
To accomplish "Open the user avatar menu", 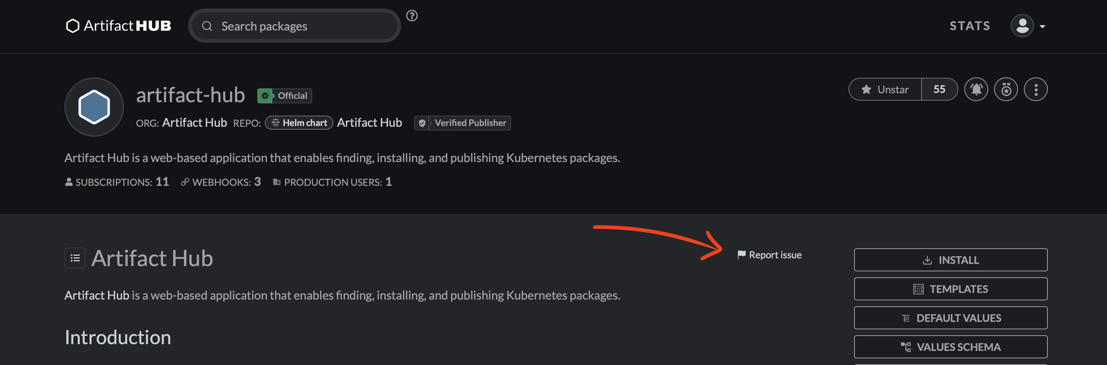I will point(1023,25).
